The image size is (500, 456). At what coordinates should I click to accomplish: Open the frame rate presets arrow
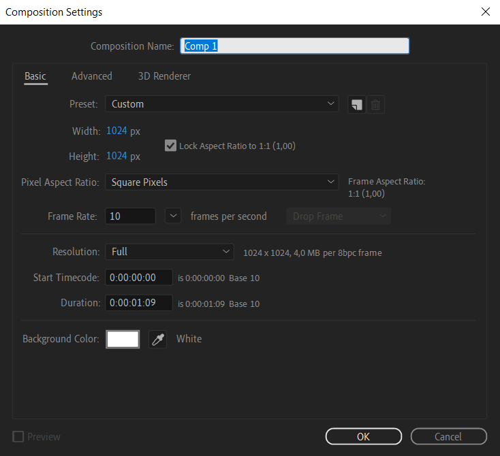click(174, 216)
